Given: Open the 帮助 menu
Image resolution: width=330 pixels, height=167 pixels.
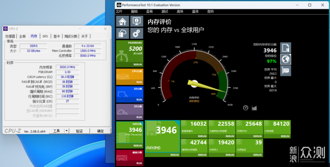Looking at the screenshot, I should (210, 11).
